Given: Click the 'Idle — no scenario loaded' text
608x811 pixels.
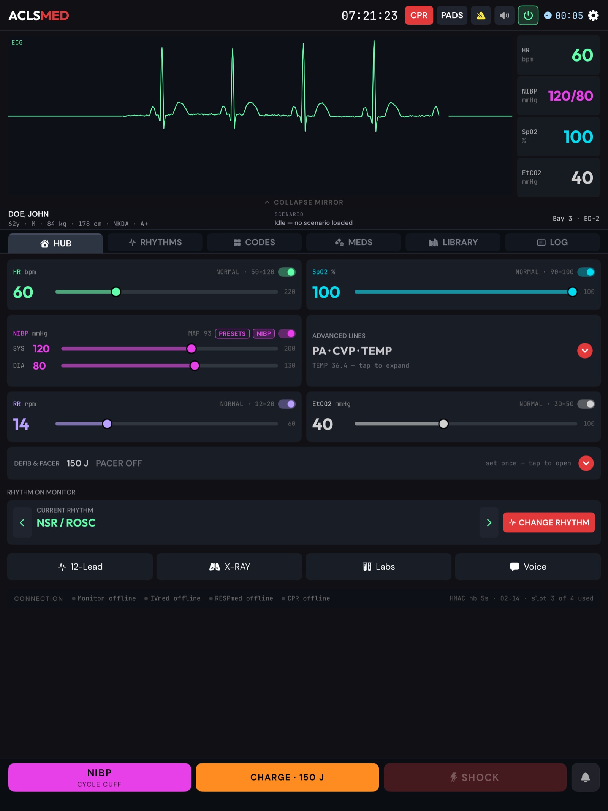Looking at the screenshot, I should click(x=313, y=223).
